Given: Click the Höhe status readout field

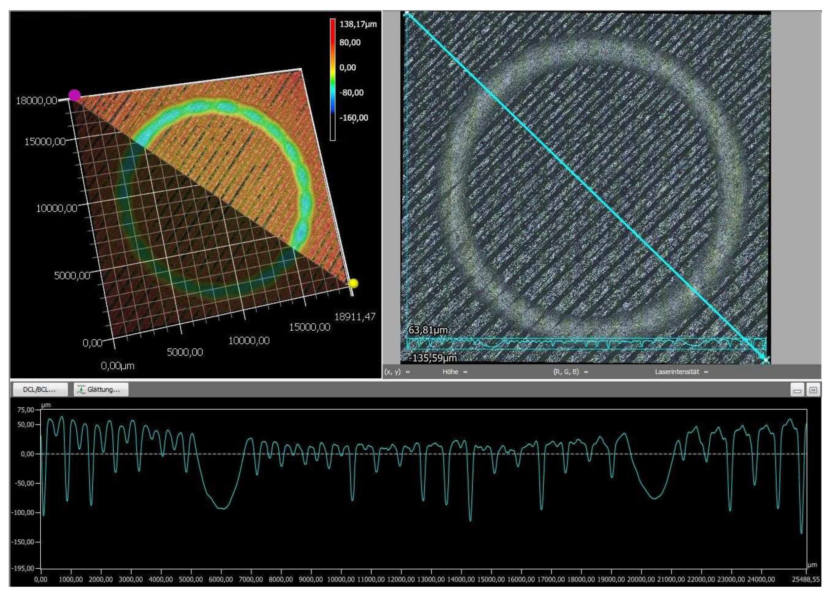Looking at the screenshot, I should [455, 372].
